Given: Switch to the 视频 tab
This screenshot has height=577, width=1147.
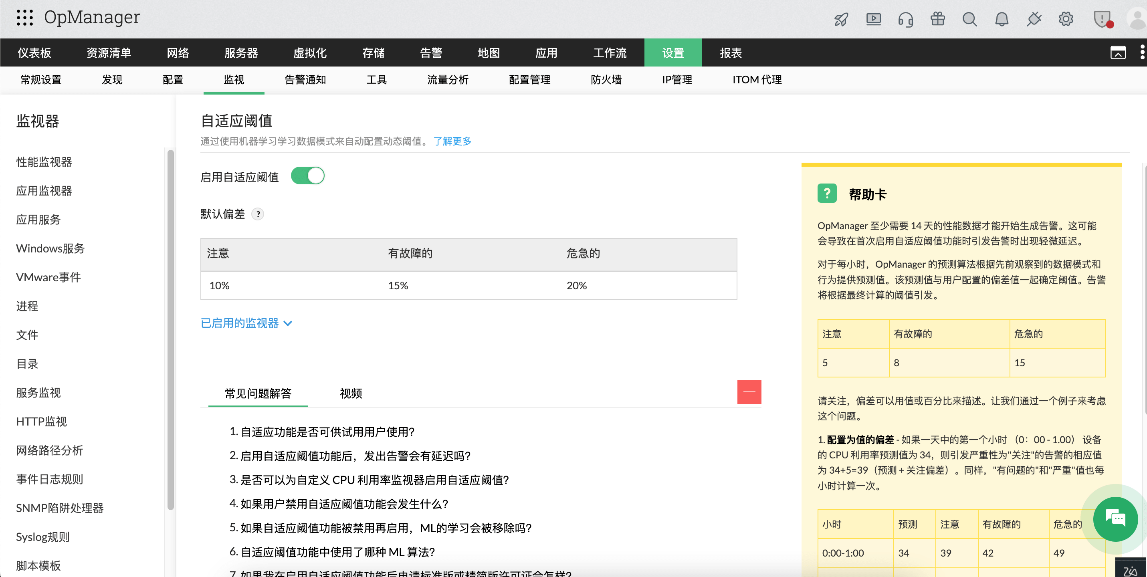Looking at the screenshot, I should [351, 393].
